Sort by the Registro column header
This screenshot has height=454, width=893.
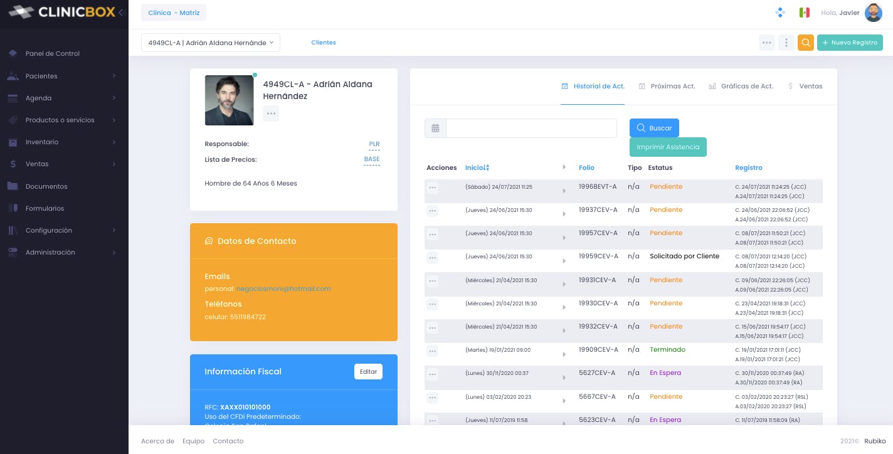pyautogui.click(x=749, y=167)
